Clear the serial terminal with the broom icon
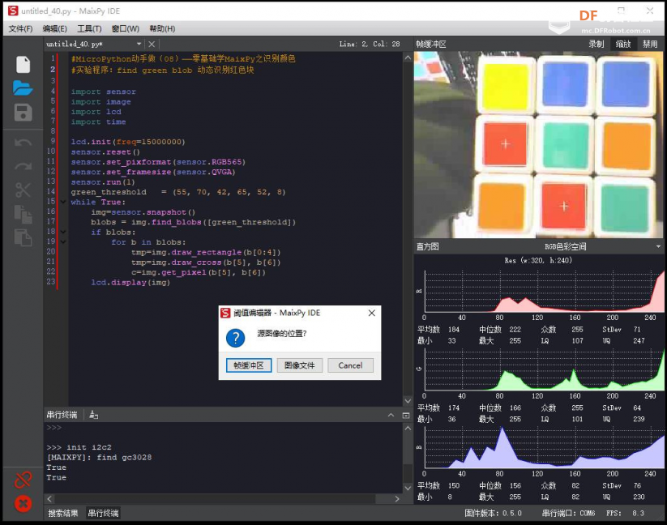Image resolution: width=667 pixels, height=525 pixels. [x=93, y=415]
